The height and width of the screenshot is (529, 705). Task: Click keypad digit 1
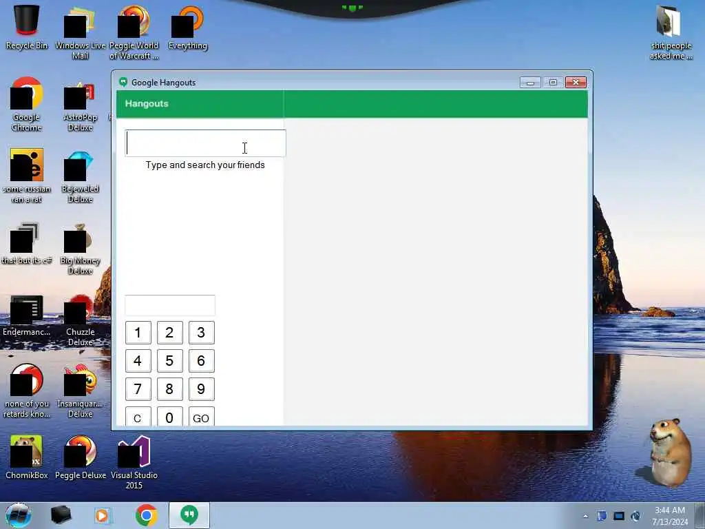(138, 333)
